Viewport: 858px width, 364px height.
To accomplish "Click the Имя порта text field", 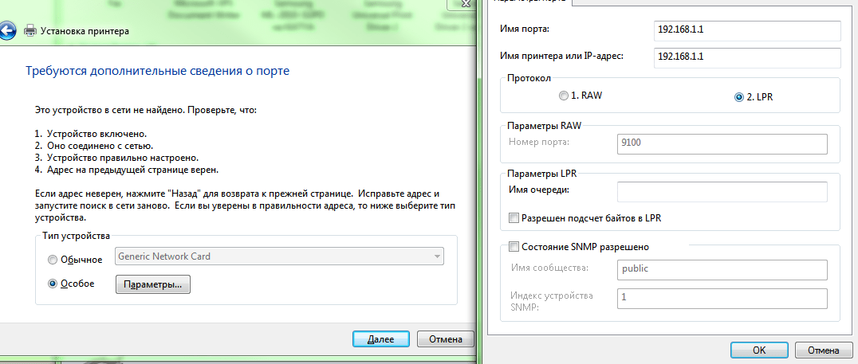I will coord(746,30).
